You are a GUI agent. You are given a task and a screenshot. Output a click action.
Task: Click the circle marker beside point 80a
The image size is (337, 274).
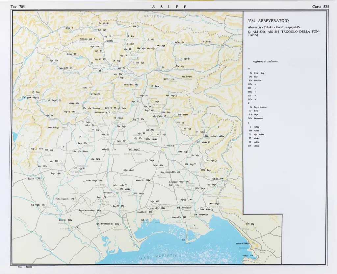[138, 119]
